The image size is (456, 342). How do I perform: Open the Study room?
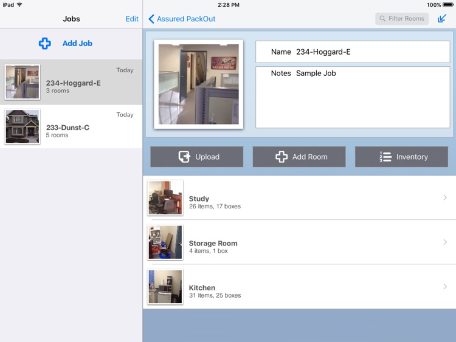300,197
